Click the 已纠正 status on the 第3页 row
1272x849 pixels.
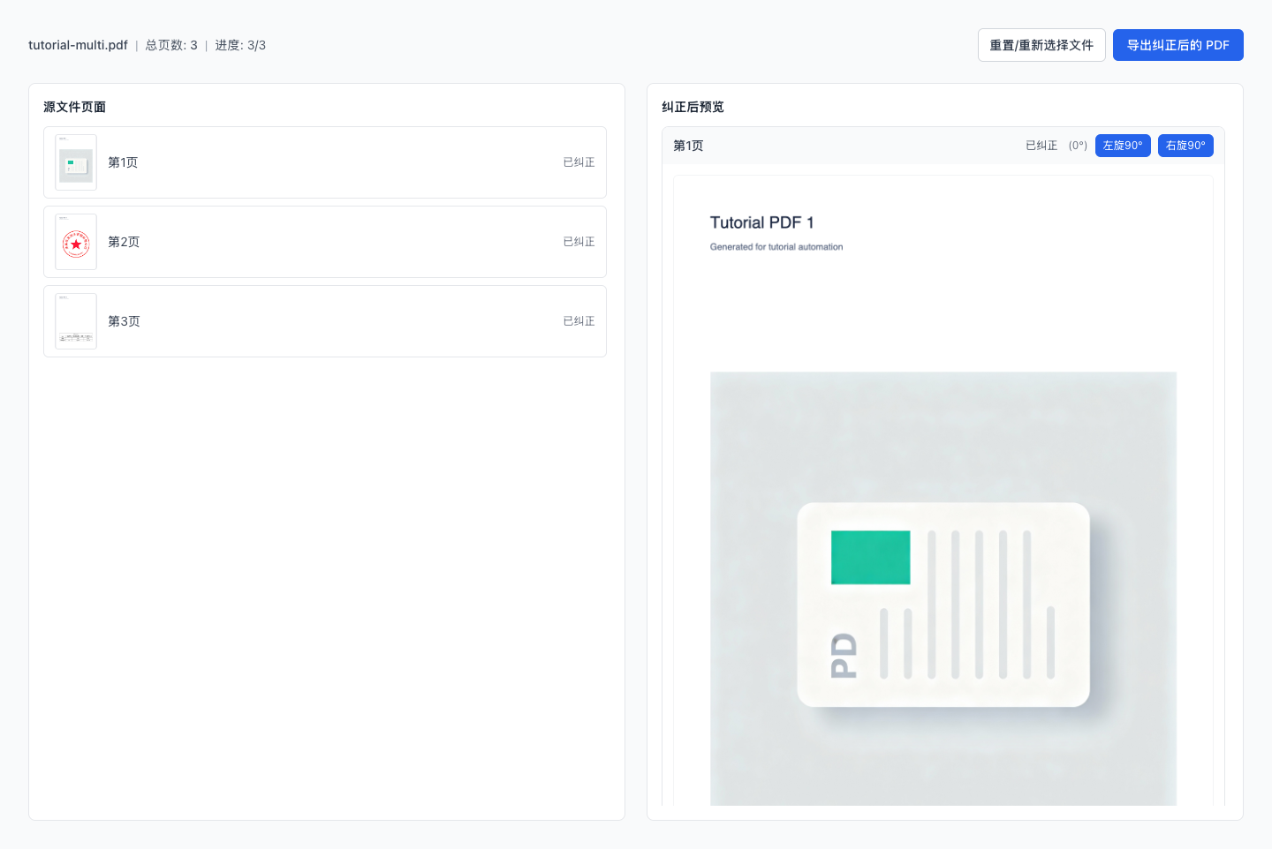(x=579, y=321)
